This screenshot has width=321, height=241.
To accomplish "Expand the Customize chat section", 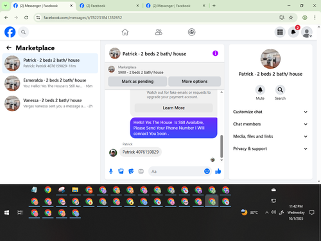I will pyautogui.click(x=270, y=112).
